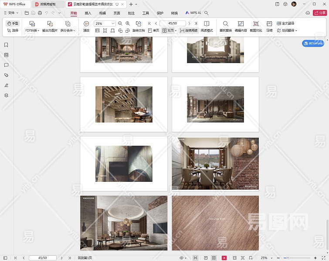The width and height of the screenshot is (329, 261).
Task: Open the 文件 file menu dropdown
Action: (x=11, y=13)
